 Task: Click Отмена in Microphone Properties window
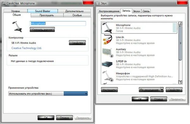pos(65,118)
